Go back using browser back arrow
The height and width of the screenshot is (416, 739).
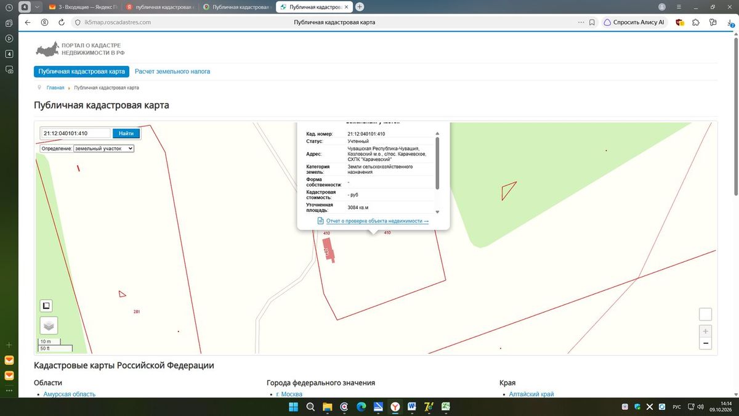point(27,22)
